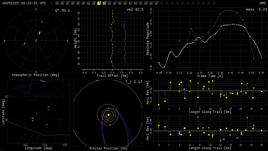This screenshot has height=151, width=268.
Task: Select station 02 indicator box
Action: pyautogui.click(x=62, y=3)
